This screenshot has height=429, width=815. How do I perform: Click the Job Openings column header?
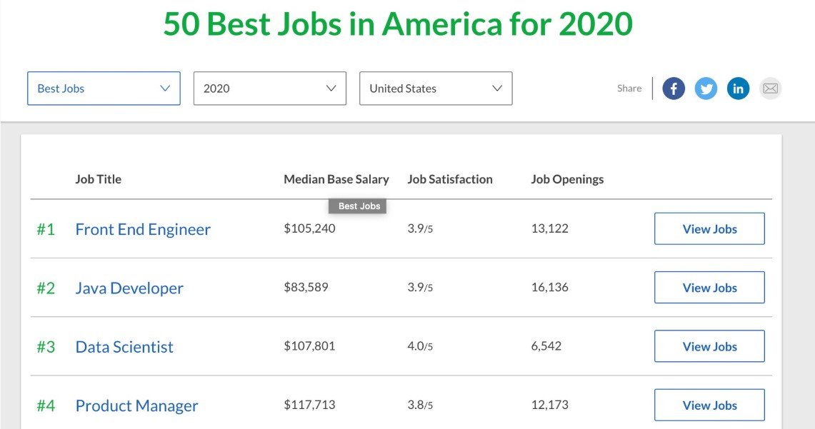[x=567, y=179]
